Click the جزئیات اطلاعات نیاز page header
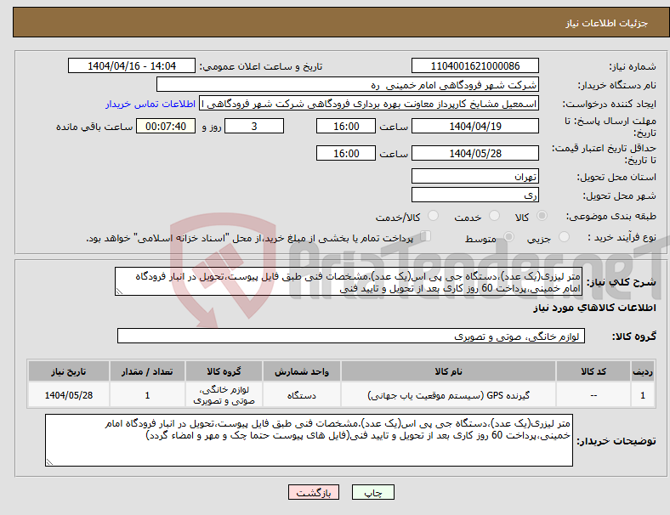Screen dimensions: 670x515 (607, 23)
